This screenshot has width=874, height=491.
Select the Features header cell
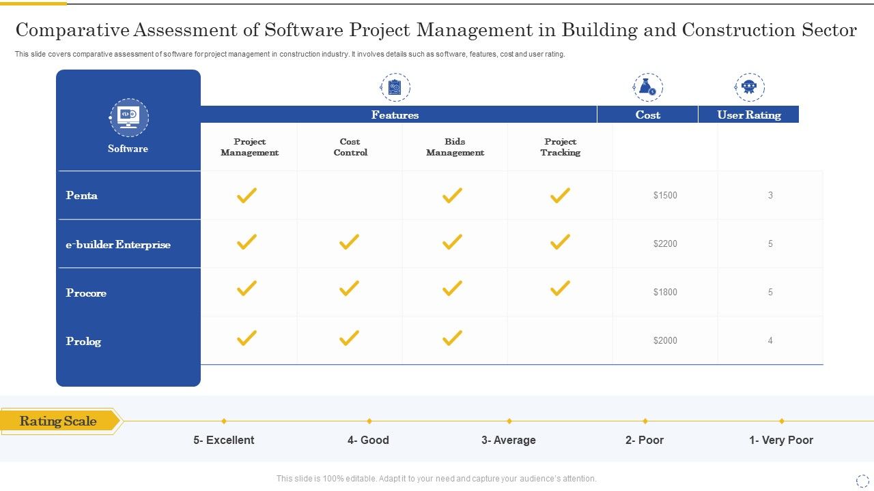[399, 115]
